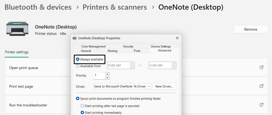This screenshot has width=272, height=115.
Task: Click the Priority number input field
Action: pyautogui.click(x=99, y=76)
